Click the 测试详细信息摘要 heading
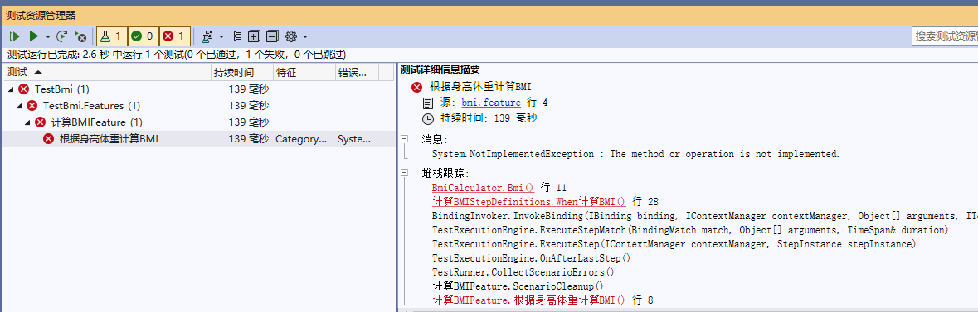The image size is (978, 312). click(440, 70)
